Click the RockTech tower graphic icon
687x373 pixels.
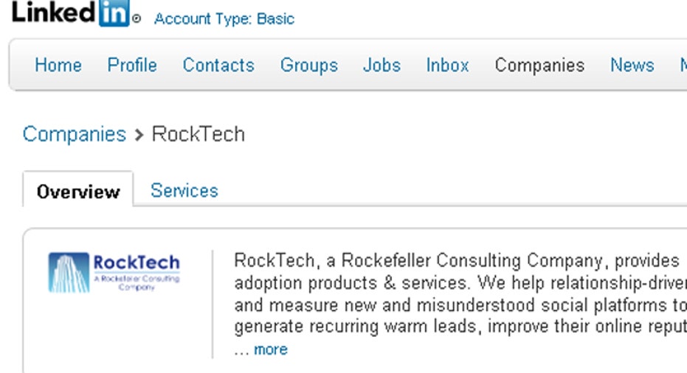click(x=69, y=272)
